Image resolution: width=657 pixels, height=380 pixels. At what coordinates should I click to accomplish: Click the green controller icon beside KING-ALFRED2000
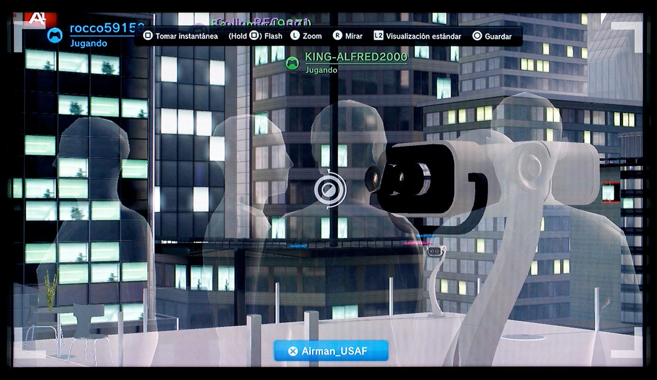(x=292, y=63)
